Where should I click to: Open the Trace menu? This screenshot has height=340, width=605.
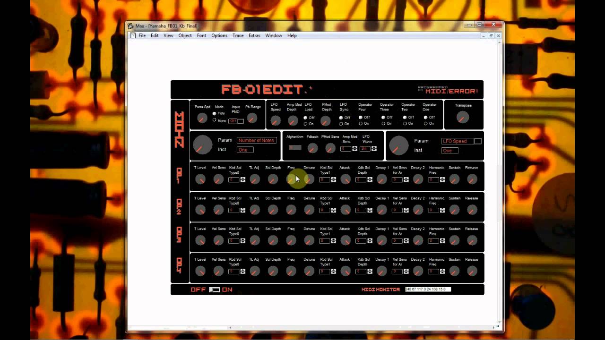[238, 35]
